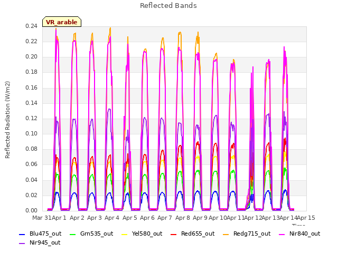Screen dimensions: 338x253
Task: Click the 0.12 y-axis tick label
Action: 31,118
